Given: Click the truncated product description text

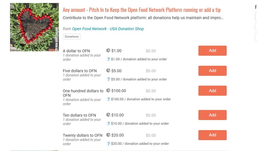Looking at the screenshot, I should coord(143,18).
